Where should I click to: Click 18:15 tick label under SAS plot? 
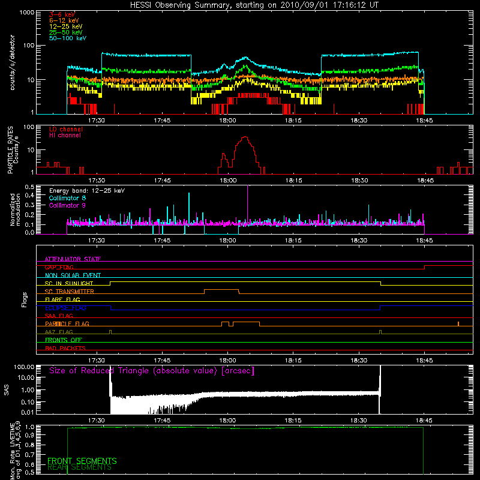click(293, 421)
